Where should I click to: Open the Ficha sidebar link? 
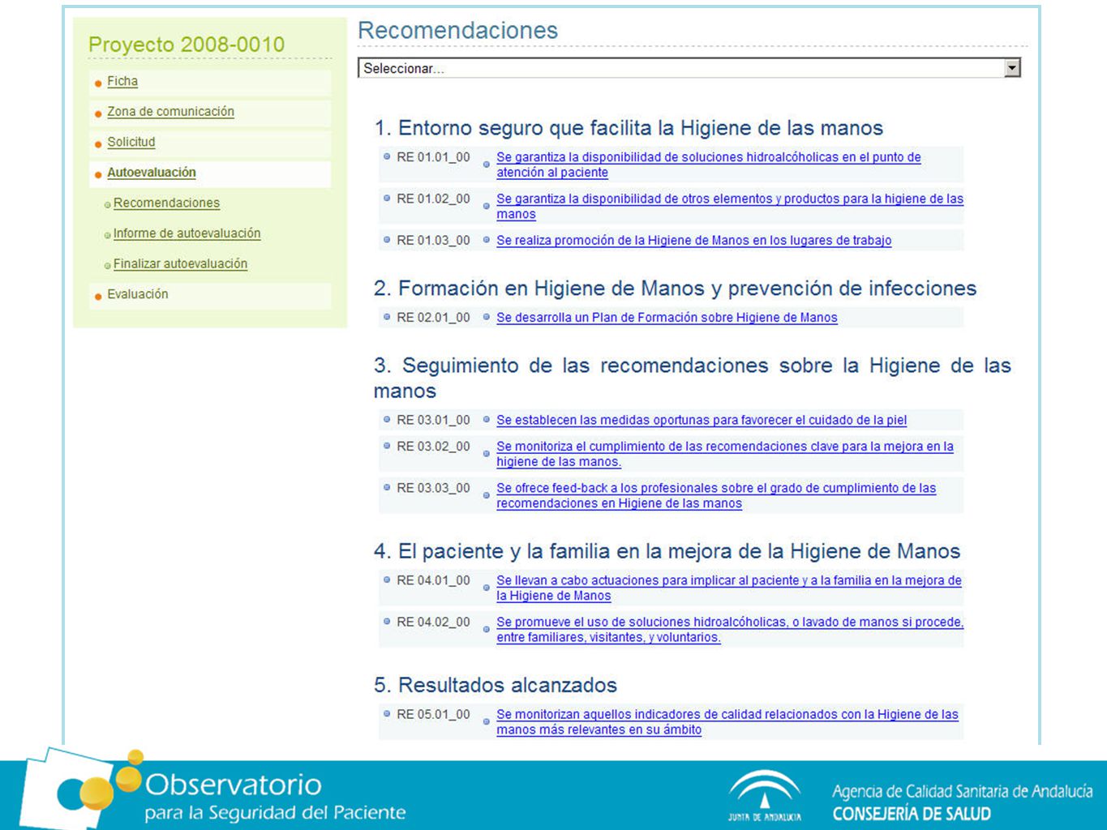(x=122, y=81)
